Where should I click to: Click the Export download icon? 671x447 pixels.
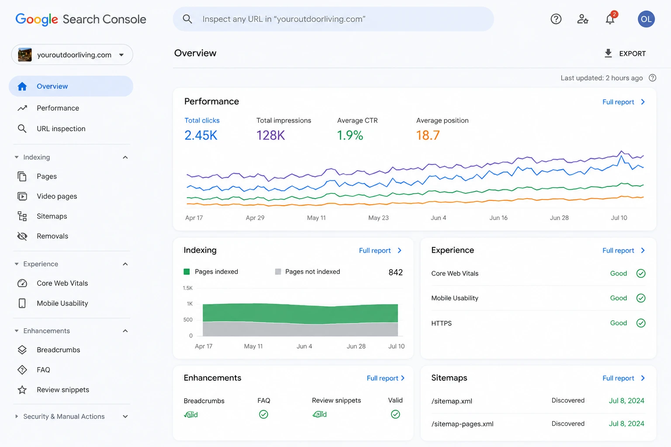click(x=608, y=53)
